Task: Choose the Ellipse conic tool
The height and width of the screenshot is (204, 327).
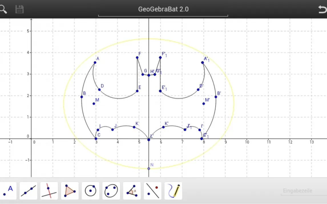Action: (111, 191)
